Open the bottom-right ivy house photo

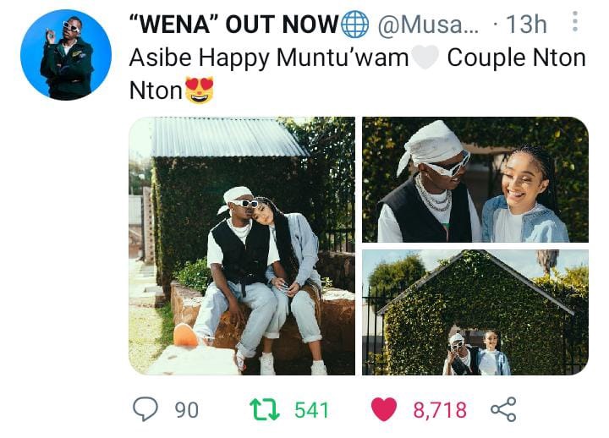click(475, 313)
